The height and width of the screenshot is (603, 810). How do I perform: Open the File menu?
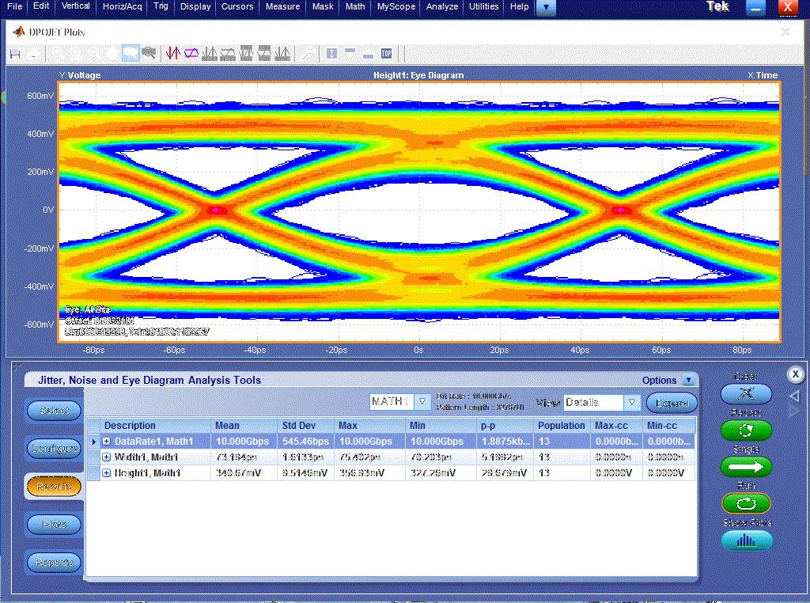click(x=14, y=6)
